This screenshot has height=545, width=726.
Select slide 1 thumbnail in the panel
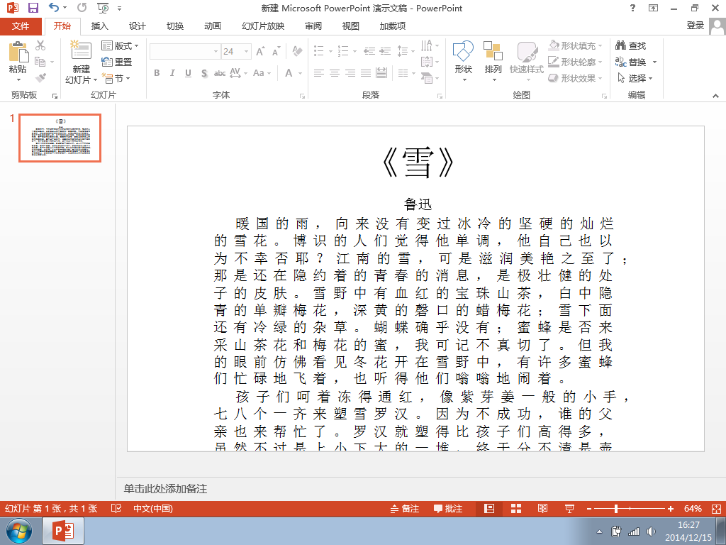coord(60,138)
